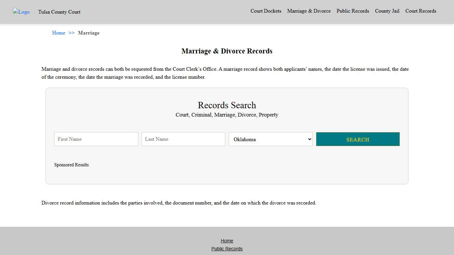
Task: Click inside the Last Name input field
Action: (183, 139)
